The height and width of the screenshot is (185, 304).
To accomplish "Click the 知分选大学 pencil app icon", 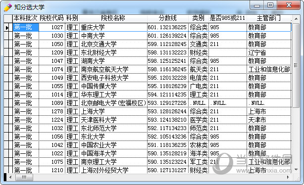I will pyautogui.click(x=8, y=7).
